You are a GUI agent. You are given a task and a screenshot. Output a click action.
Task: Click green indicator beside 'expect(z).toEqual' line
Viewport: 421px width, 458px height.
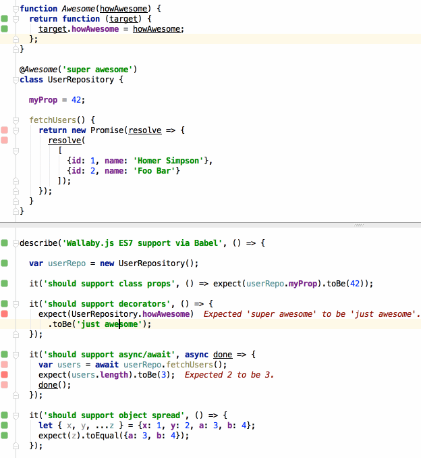click(x=5, y=436)
